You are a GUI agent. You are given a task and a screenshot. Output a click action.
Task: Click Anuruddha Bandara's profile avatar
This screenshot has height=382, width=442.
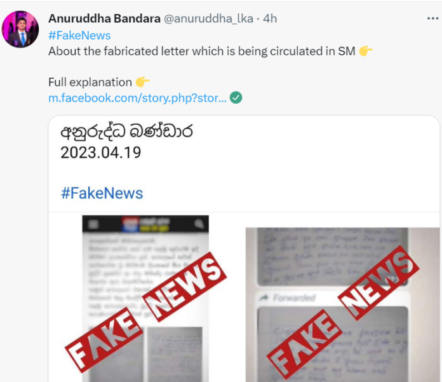tap(20, 29)
